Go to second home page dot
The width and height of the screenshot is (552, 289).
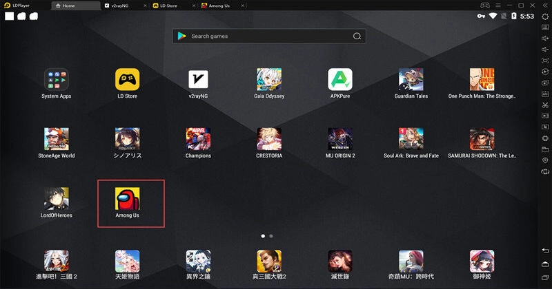pyautogui.click(x=271, y=235)
